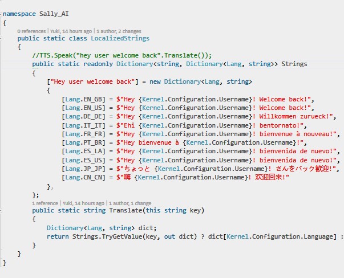Open the "1 author, 2 changes" CodeLens
The width and height of the screenshot is (344, 278).
[x=122, y=31]
